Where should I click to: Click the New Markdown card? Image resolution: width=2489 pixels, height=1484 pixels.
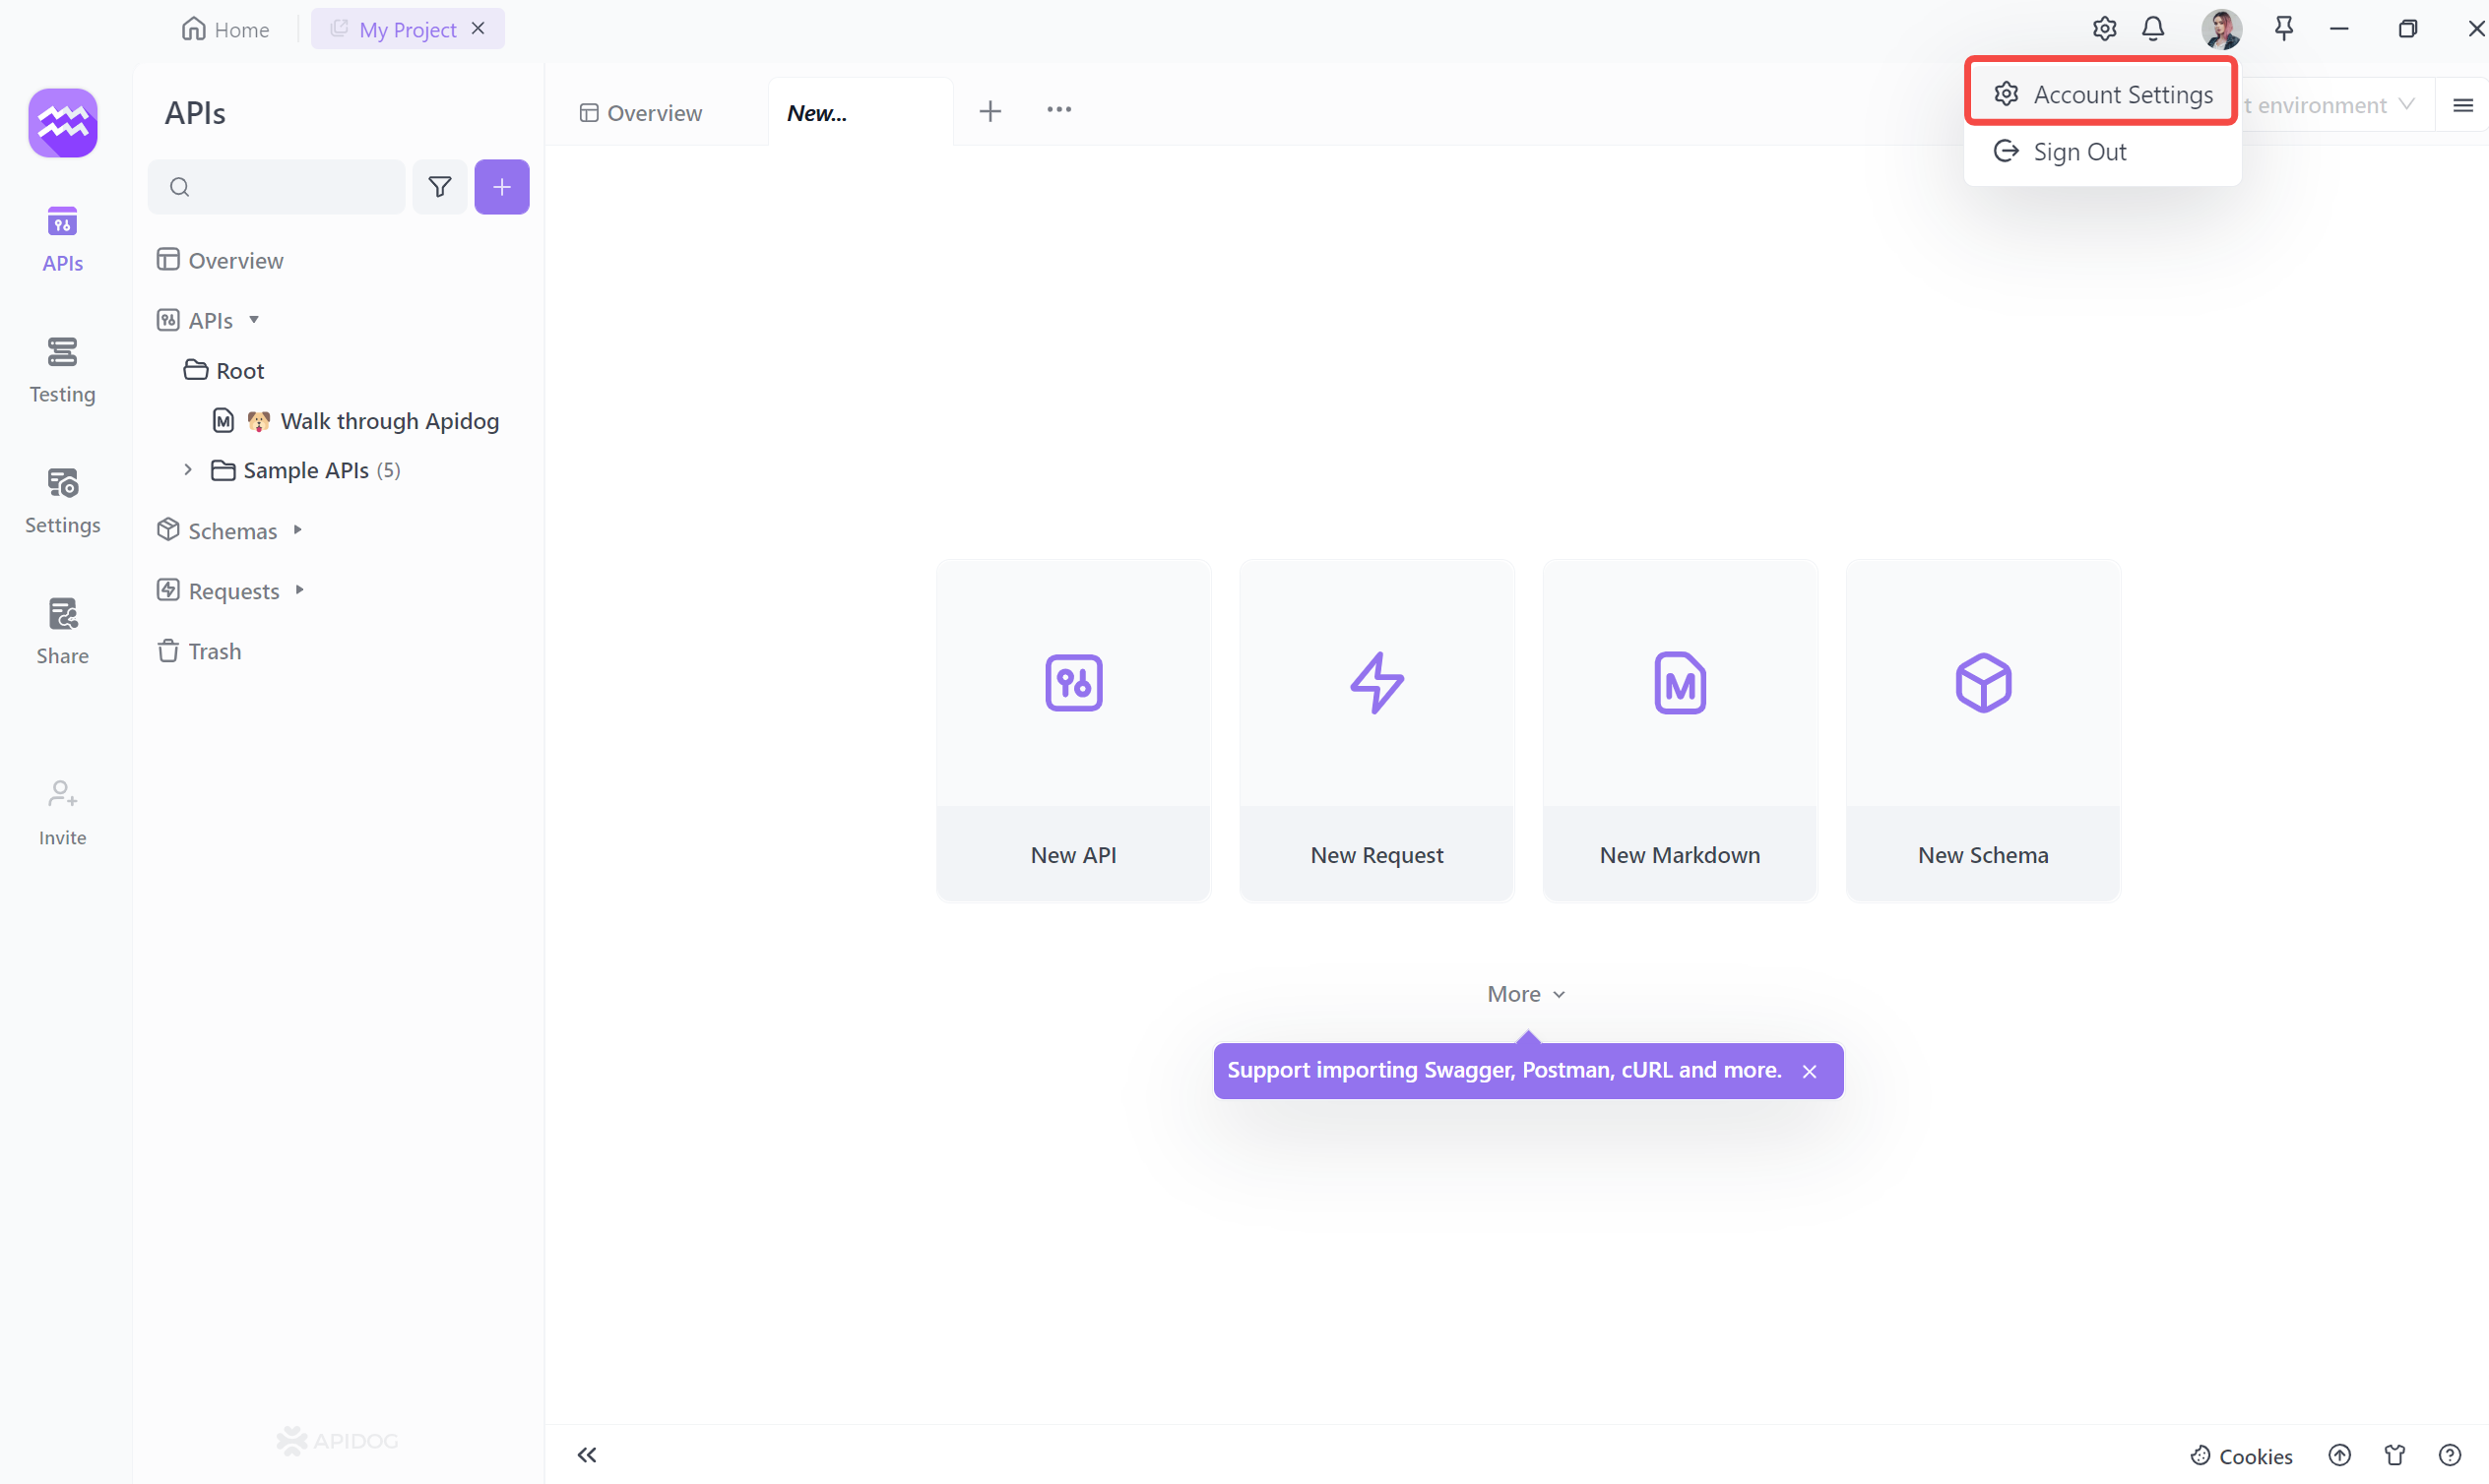tap(1679, 730)
